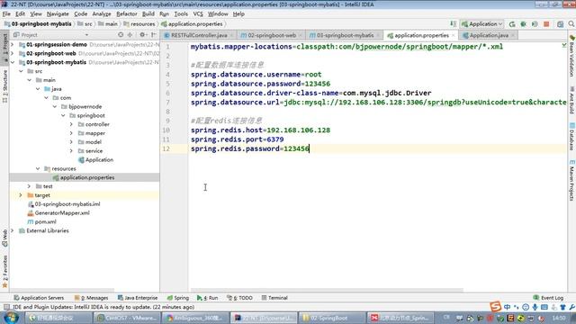
Task: Collapse the 03-springboot-mybatis module
Action: click(x=13, y=62)
